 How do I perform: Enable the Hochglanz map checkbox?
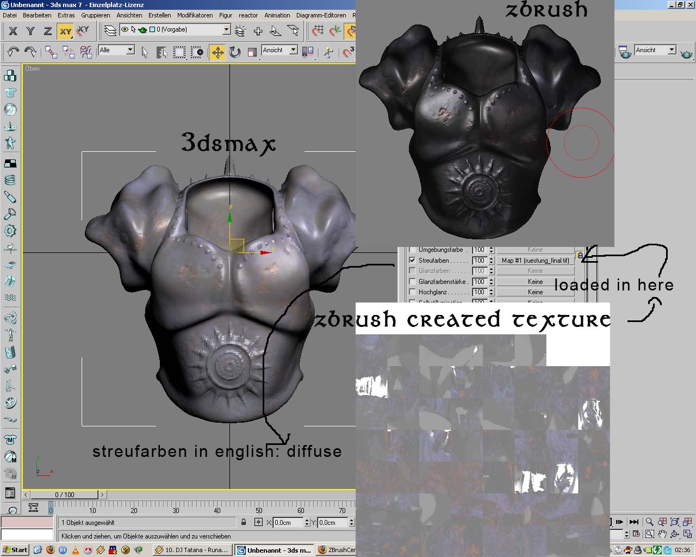click(x=412, y=292)
